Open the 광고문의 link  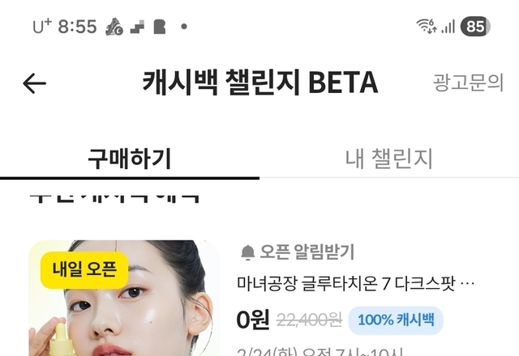[x=468, y=83]
